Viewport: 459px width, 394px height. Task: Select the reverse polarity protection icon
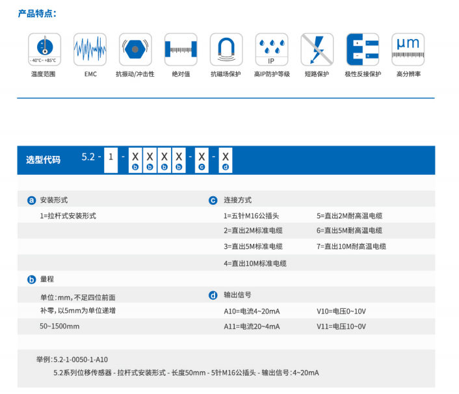pos(362,49)
